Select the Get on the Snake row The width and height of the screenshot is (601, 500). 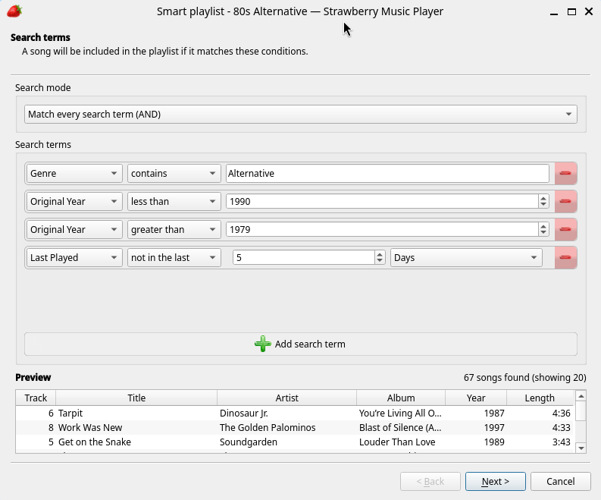click(294, 442)
